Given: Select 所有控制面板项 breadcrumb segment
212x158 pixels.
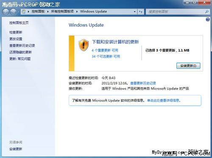Looking at the screenshot, I should pos(62,11).
